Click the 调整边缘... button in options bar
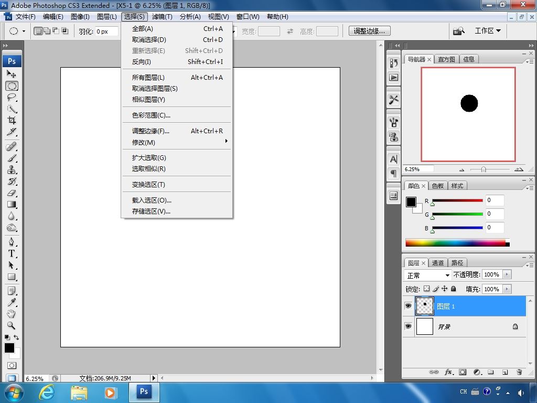Viewport: 537px width, 403px height. (369, 31)
